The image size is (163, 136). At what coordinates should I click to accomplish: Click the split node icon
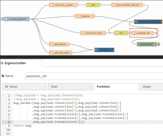88,5
